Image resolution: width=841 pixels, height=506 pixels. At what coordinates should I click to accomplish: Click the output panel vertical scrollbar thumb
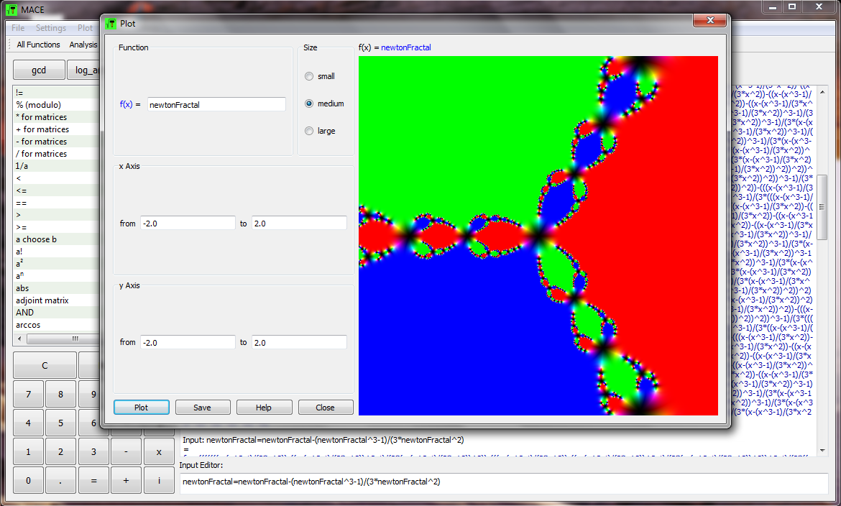823,207
